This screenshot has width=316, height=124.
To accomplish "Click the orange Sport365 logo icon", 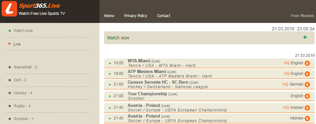I will click(9, 9).
